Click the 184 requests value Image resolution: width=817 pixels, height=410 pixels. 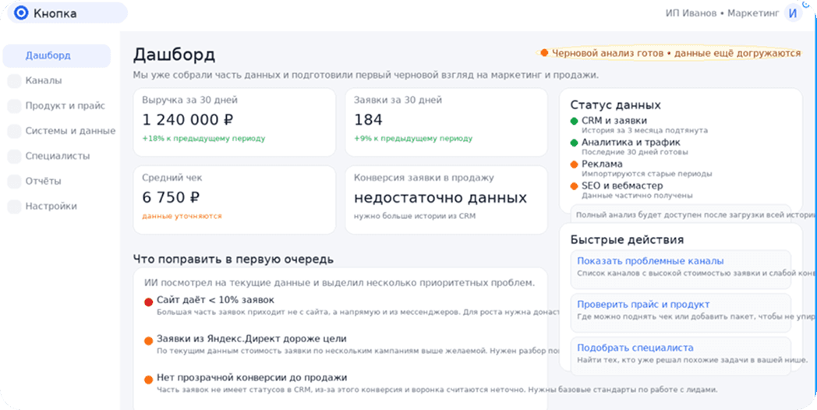(368, 120)
